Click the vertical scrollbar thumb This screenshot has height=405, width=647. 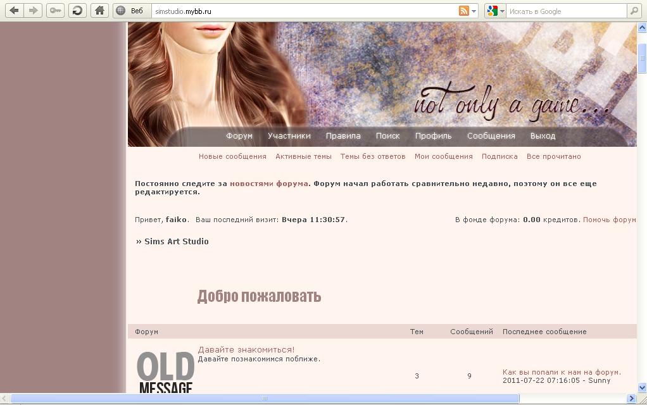[642, 58]
